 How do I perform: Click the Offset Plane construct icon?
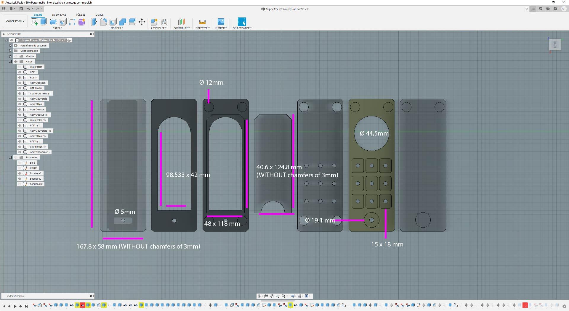pyautogui.click(x=181, y=22)
